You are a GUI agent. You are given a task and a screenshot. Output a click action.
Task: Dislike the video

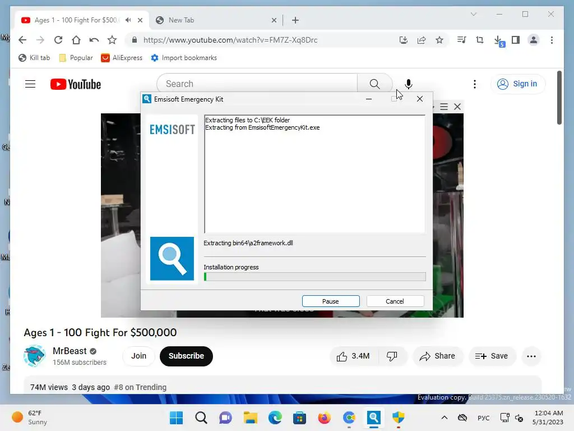(392, 356)
